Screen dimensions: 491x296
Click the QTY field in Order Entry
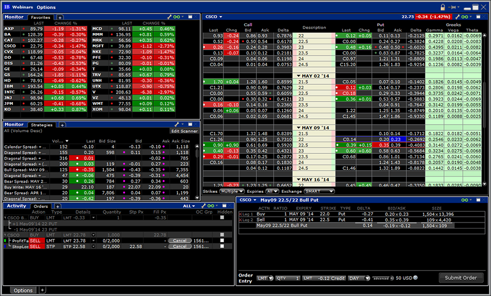pyautogui.click(x=288, y=278)
